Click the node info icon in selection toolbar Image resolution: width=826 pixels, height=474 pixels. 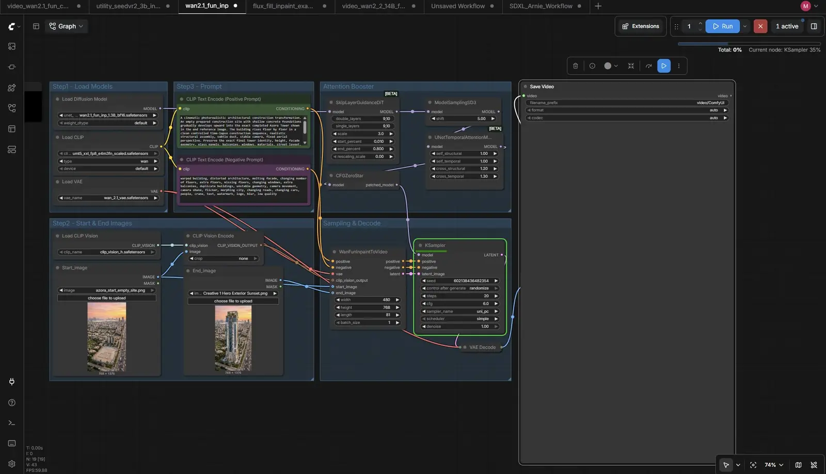click(x=592, y=66)
